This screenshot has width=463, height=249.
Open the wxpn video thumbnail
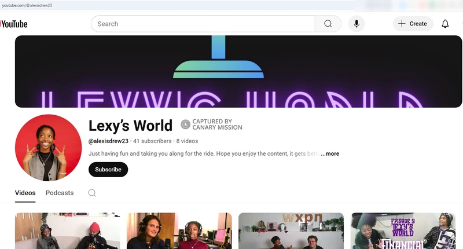coord(291,230)
